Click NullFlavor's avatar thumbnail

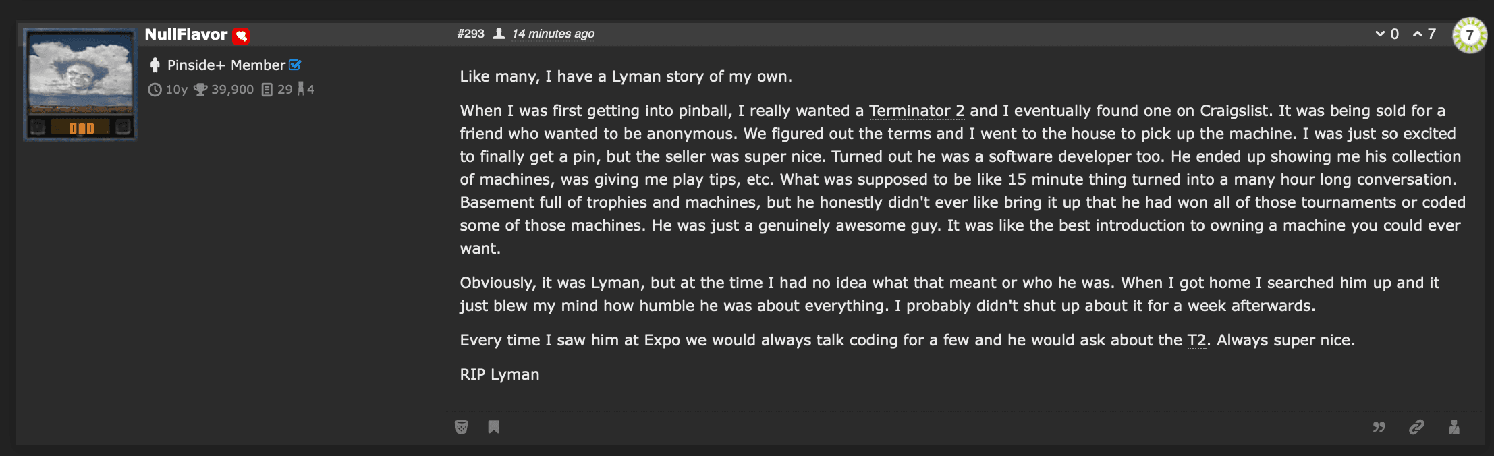[79, 84]
